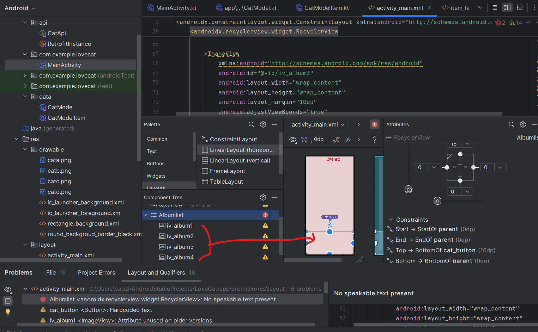Click the Albumlist id field in Attributes

tap(527, 137)
